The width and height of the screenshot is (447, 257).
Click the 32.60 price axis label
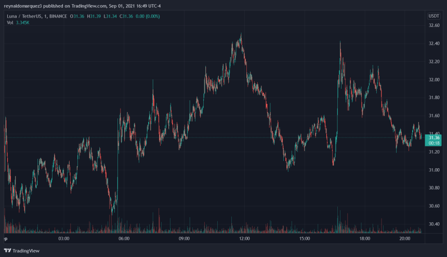point(433,25)
